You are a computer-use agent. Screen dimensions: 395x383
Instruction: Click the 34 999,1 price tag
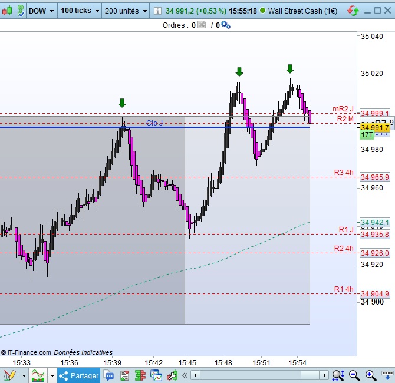click(374, 113)
